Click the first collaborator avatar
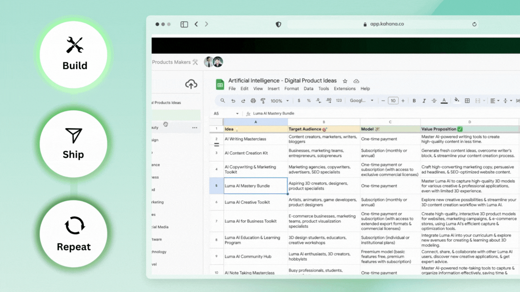The width and height of the screenshot is (520, 292). pos(209,62)
